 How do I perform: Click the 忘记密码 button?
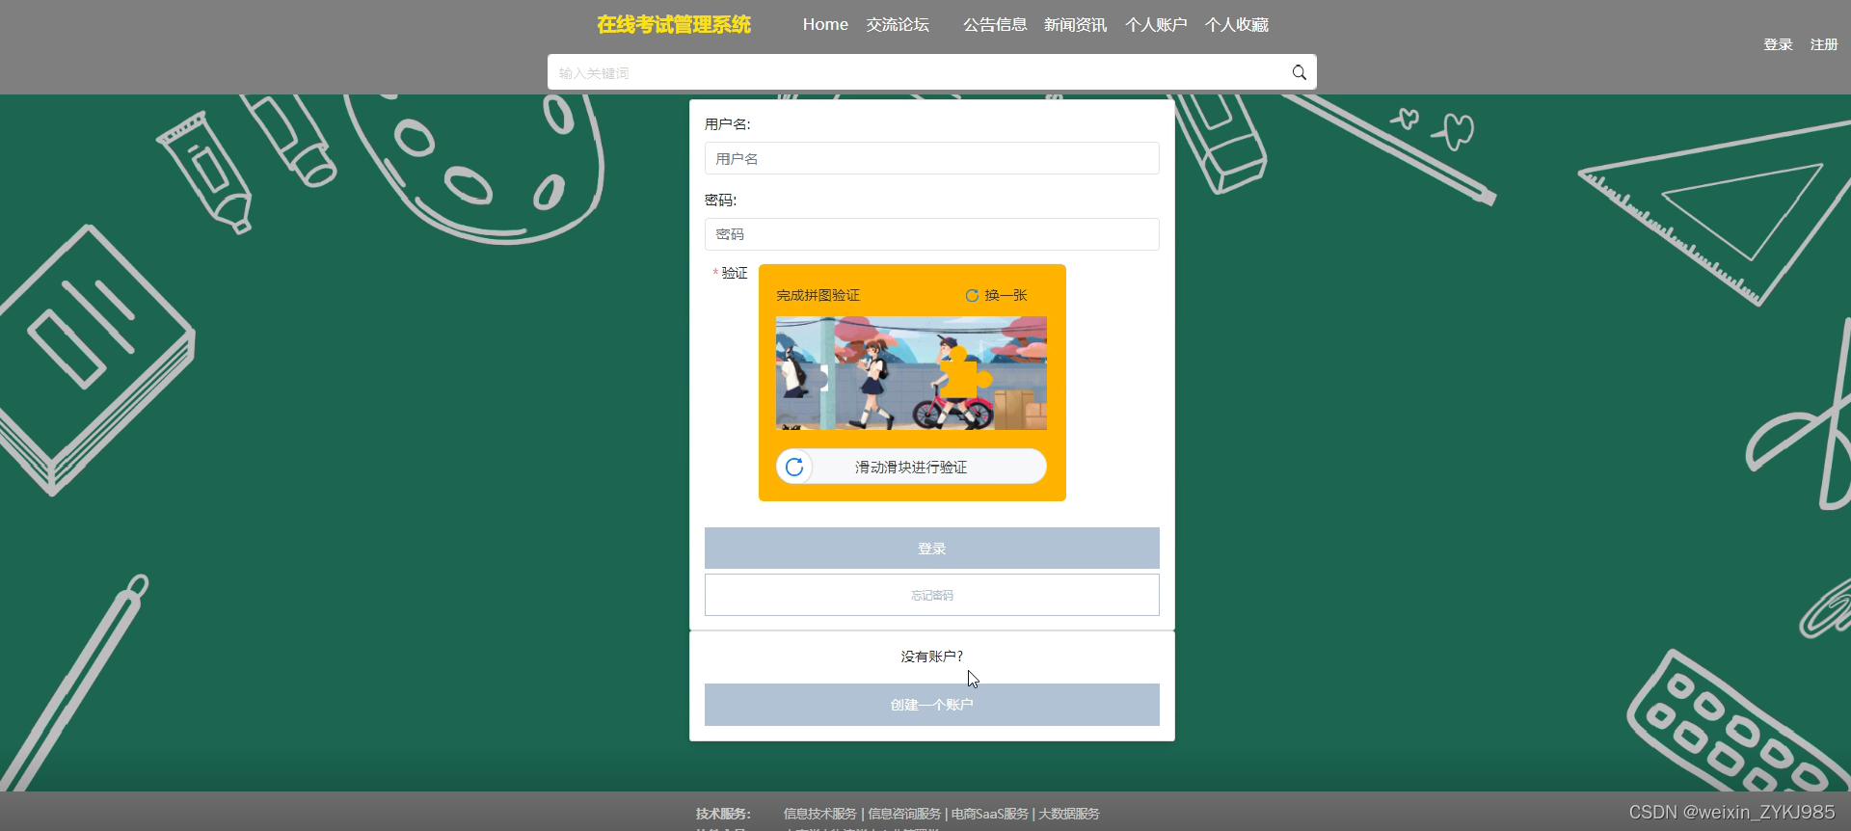[x=931, y=595]
